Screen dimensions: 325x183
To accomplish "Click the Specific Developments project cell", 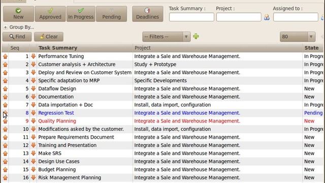I will tap(160, 80).
